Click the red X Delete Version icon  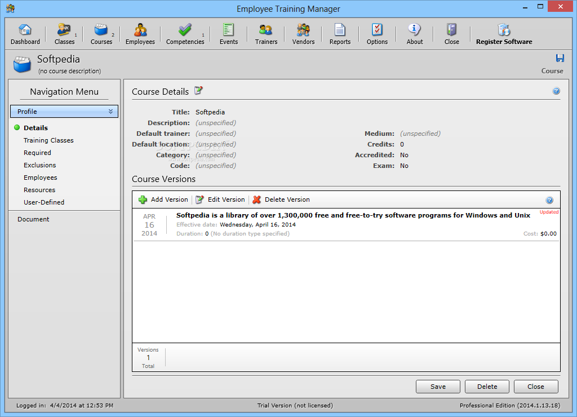[x=256, y=199]
